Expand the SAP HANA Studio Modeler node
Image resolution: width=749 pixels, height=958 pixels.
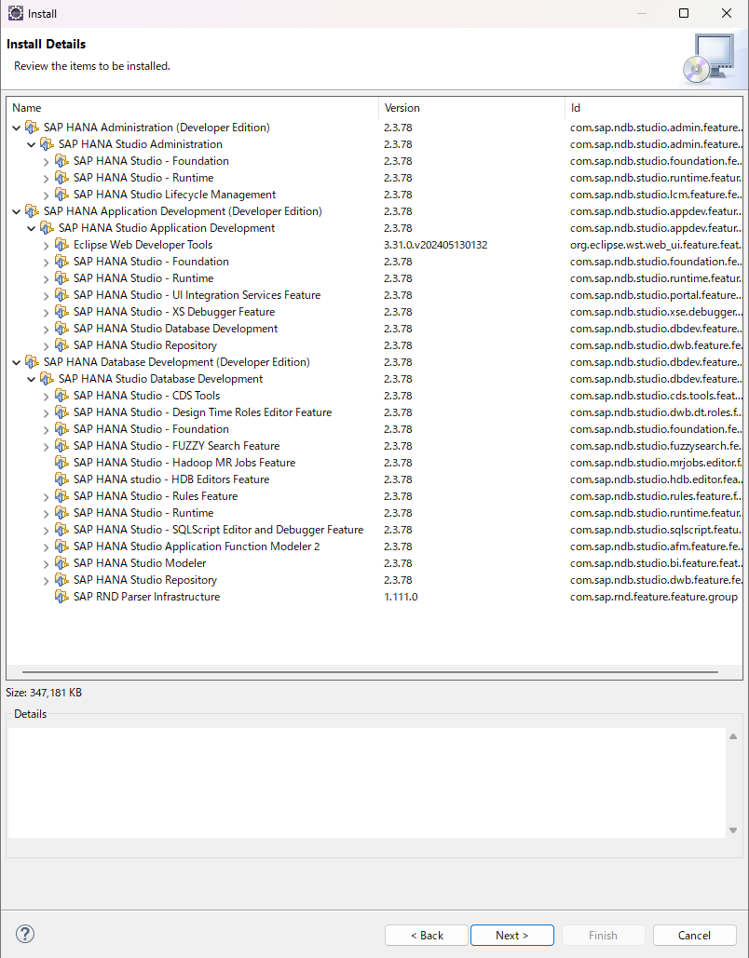pos(46,563)
